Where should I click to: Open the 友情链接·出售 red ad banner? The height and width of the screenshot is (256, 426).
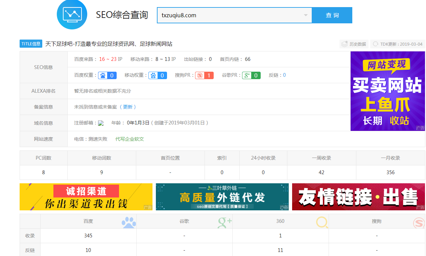[358, 197]
